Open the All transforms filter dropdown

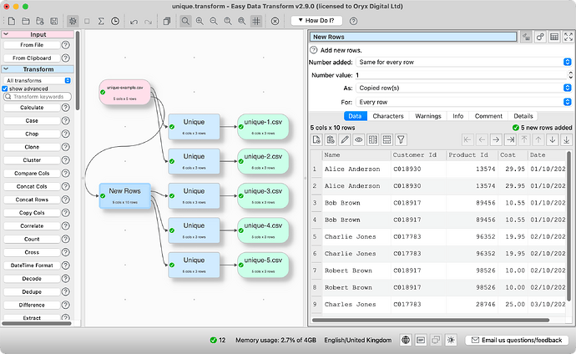pos(38,80)
